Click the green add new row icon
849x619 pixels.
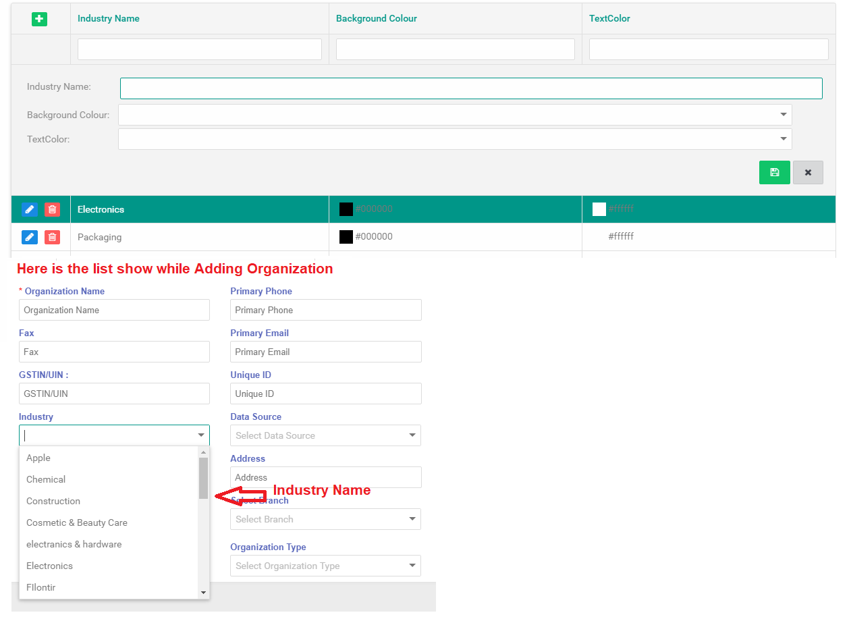click(39, 19)
